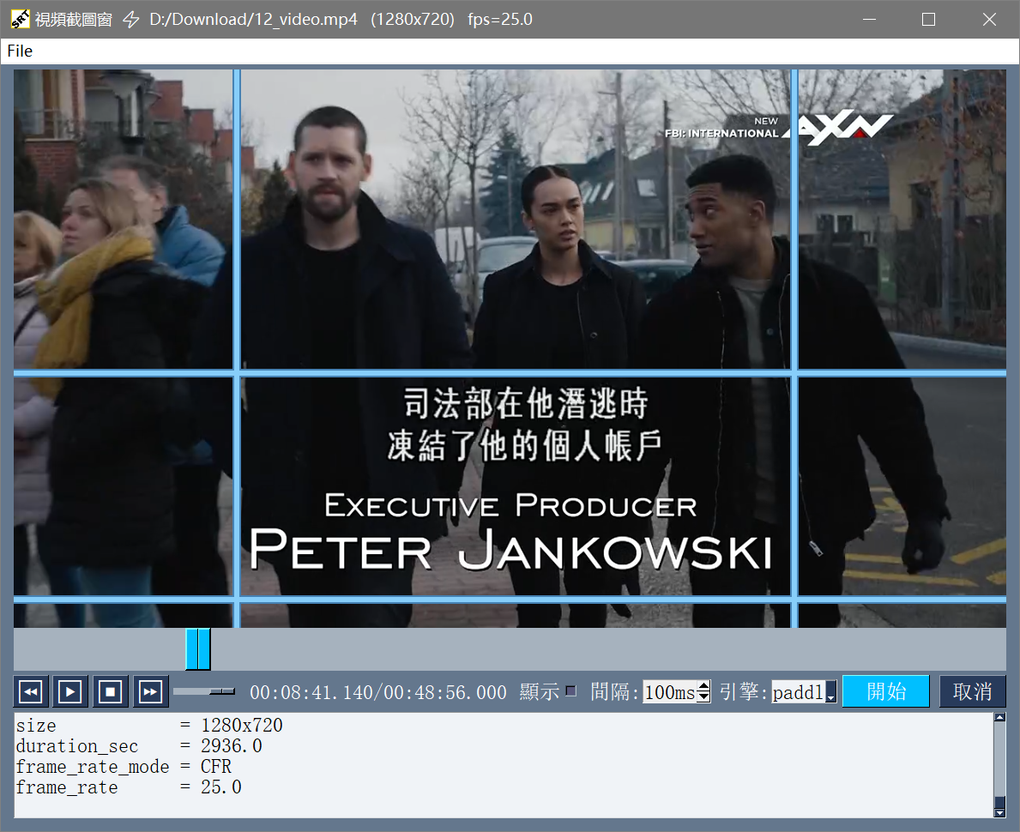Click the timestamp 00:08:41.140 display

pyautogui.click(x=311, y=693)
